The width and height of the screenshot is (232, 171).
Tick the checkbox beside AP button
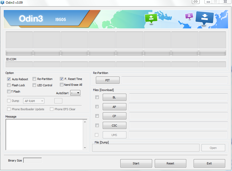97,107
